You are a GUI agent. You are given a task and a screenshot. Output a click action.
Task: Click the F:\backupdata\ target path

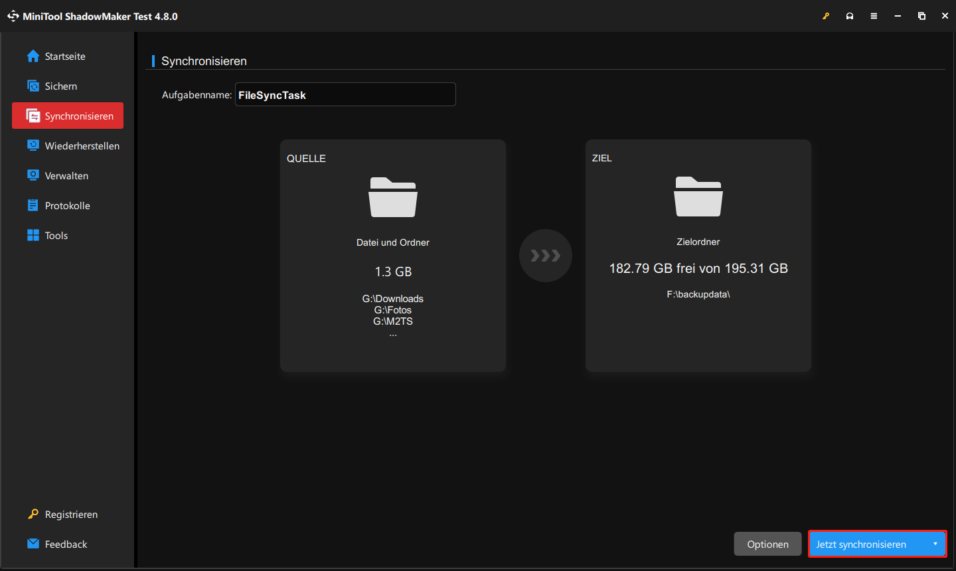(x=698, y=294)
